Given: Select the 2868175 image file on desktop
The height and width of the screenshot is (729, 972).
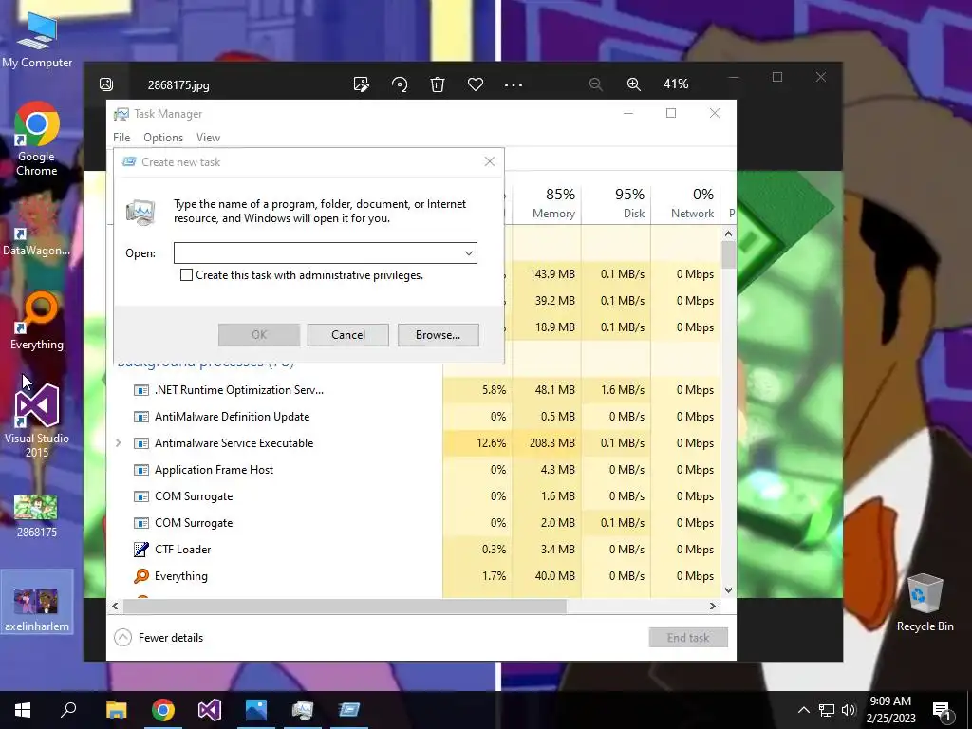Looking at the screenshot, I should (37, 515).
